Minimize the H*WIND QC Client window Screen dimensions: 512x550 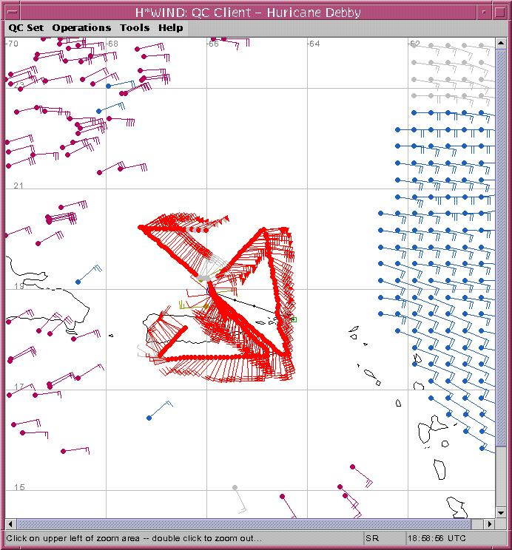[x=485, y=11]
